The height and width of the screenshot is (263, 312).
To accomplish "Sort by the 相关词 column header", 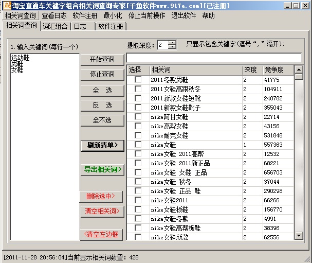I will tap(196, 70).
